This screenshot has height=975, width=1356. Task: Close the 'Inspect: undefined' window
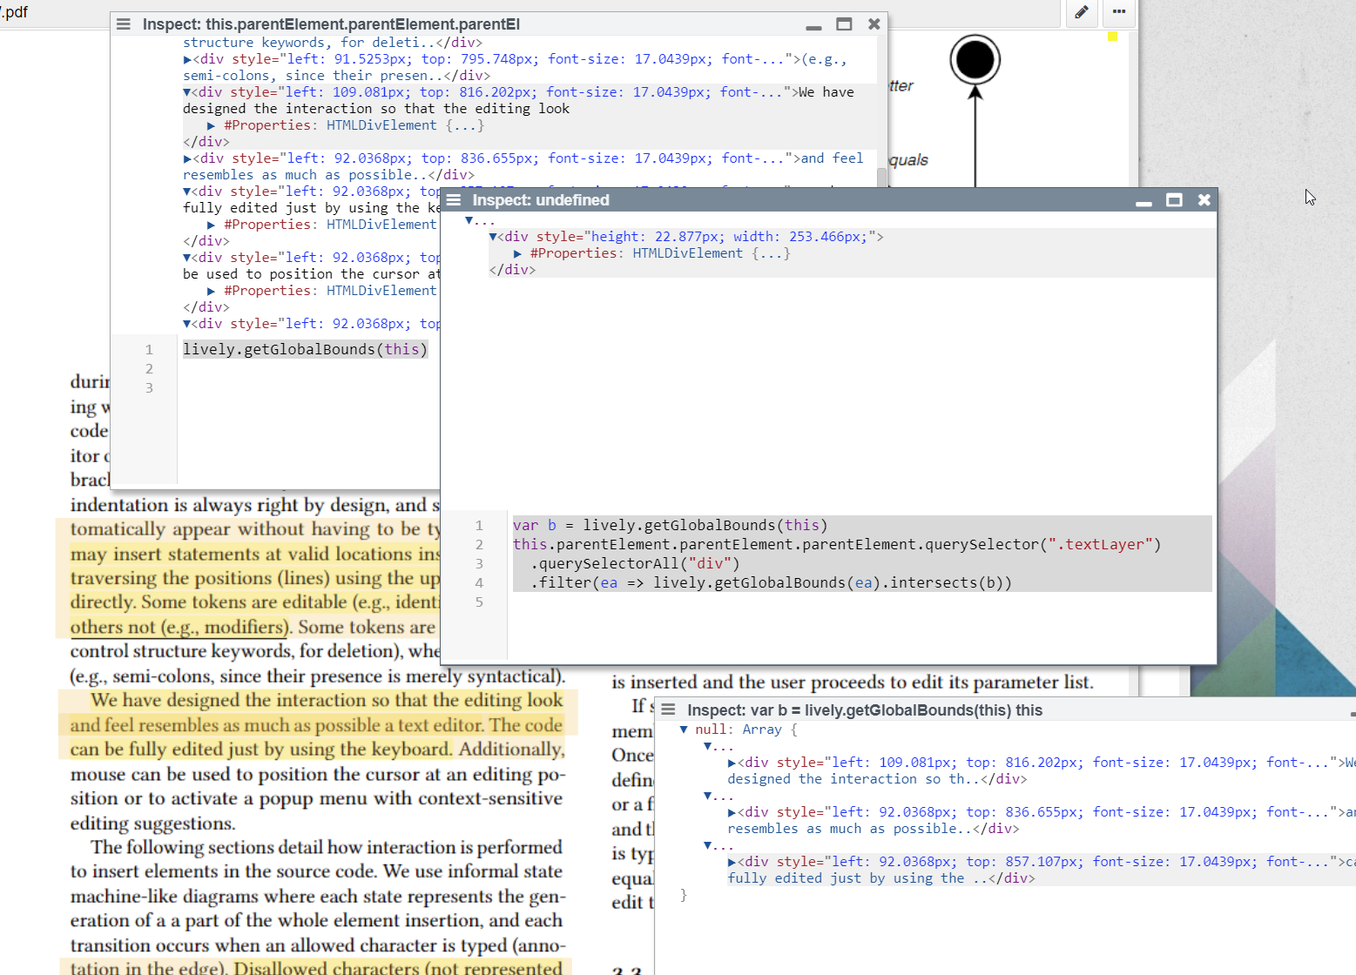[x=1204, y=200]
